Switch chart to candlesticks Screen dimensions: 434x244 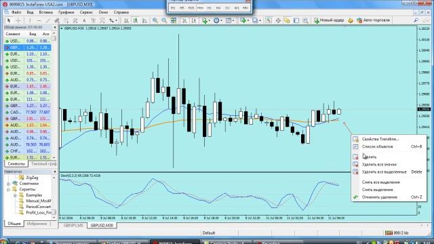coord(136,20)
